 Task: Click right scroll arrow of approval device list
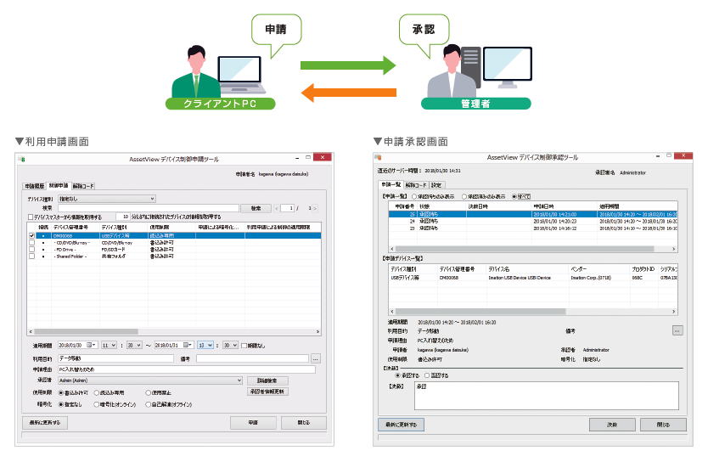click(674, 312)
